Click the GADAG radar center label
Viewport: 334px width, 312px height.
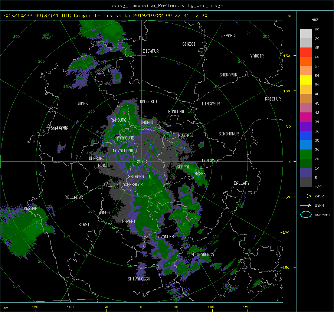(x=141, y=162)
